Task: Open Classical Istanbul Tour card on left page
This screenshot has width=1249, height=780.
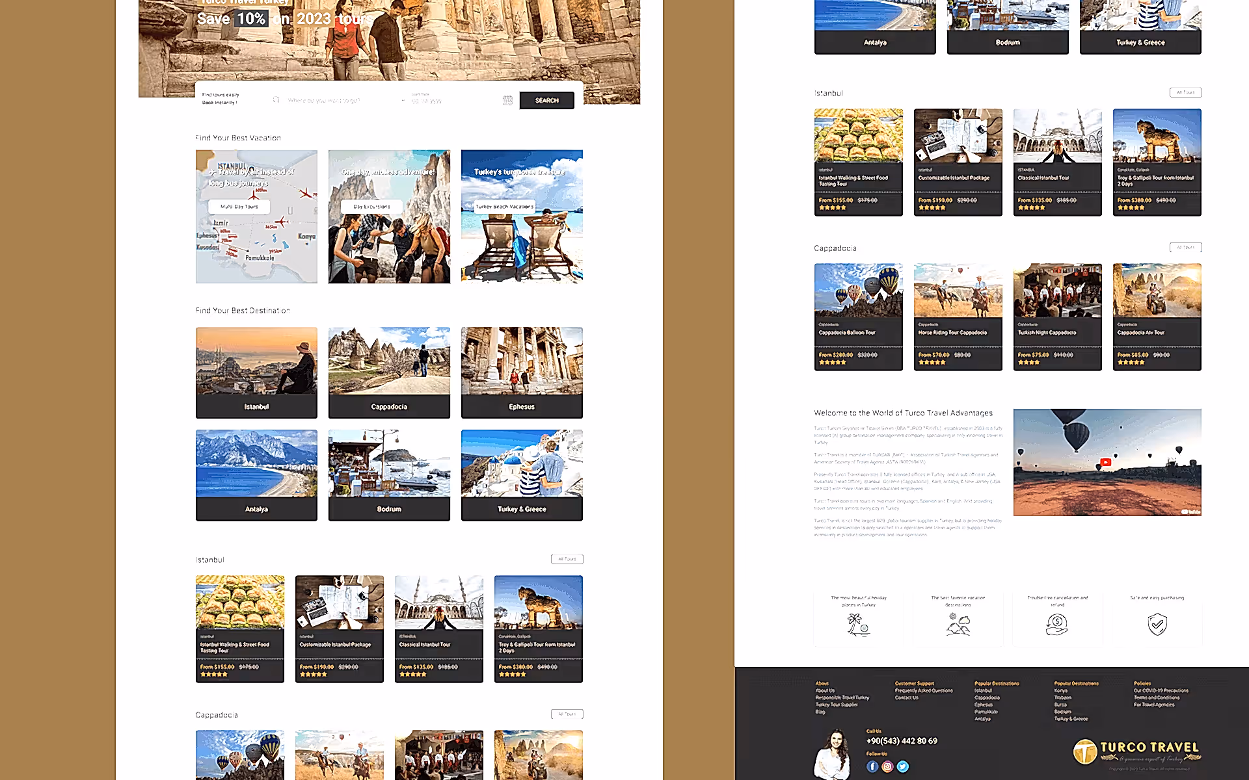Action: click(x=439, y=629)
